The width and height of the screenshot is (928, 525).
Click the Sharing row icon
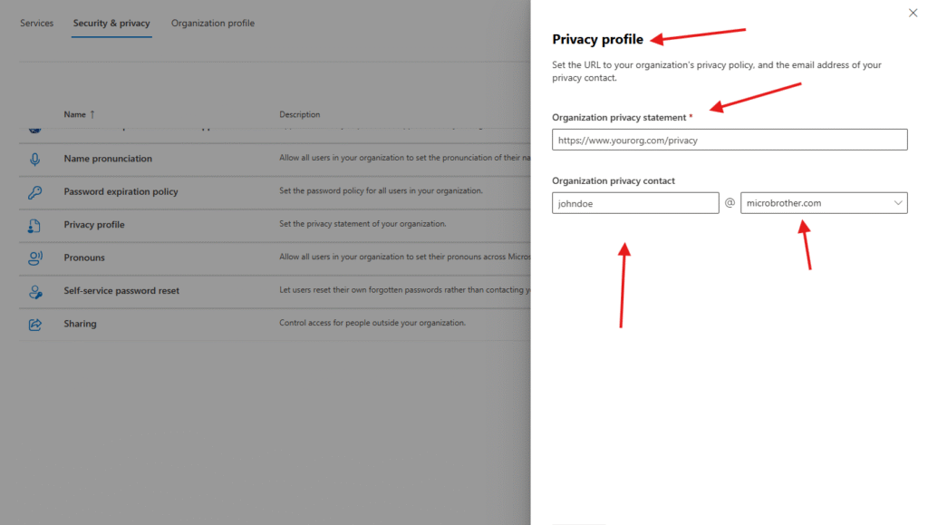[x=35, y=324]
